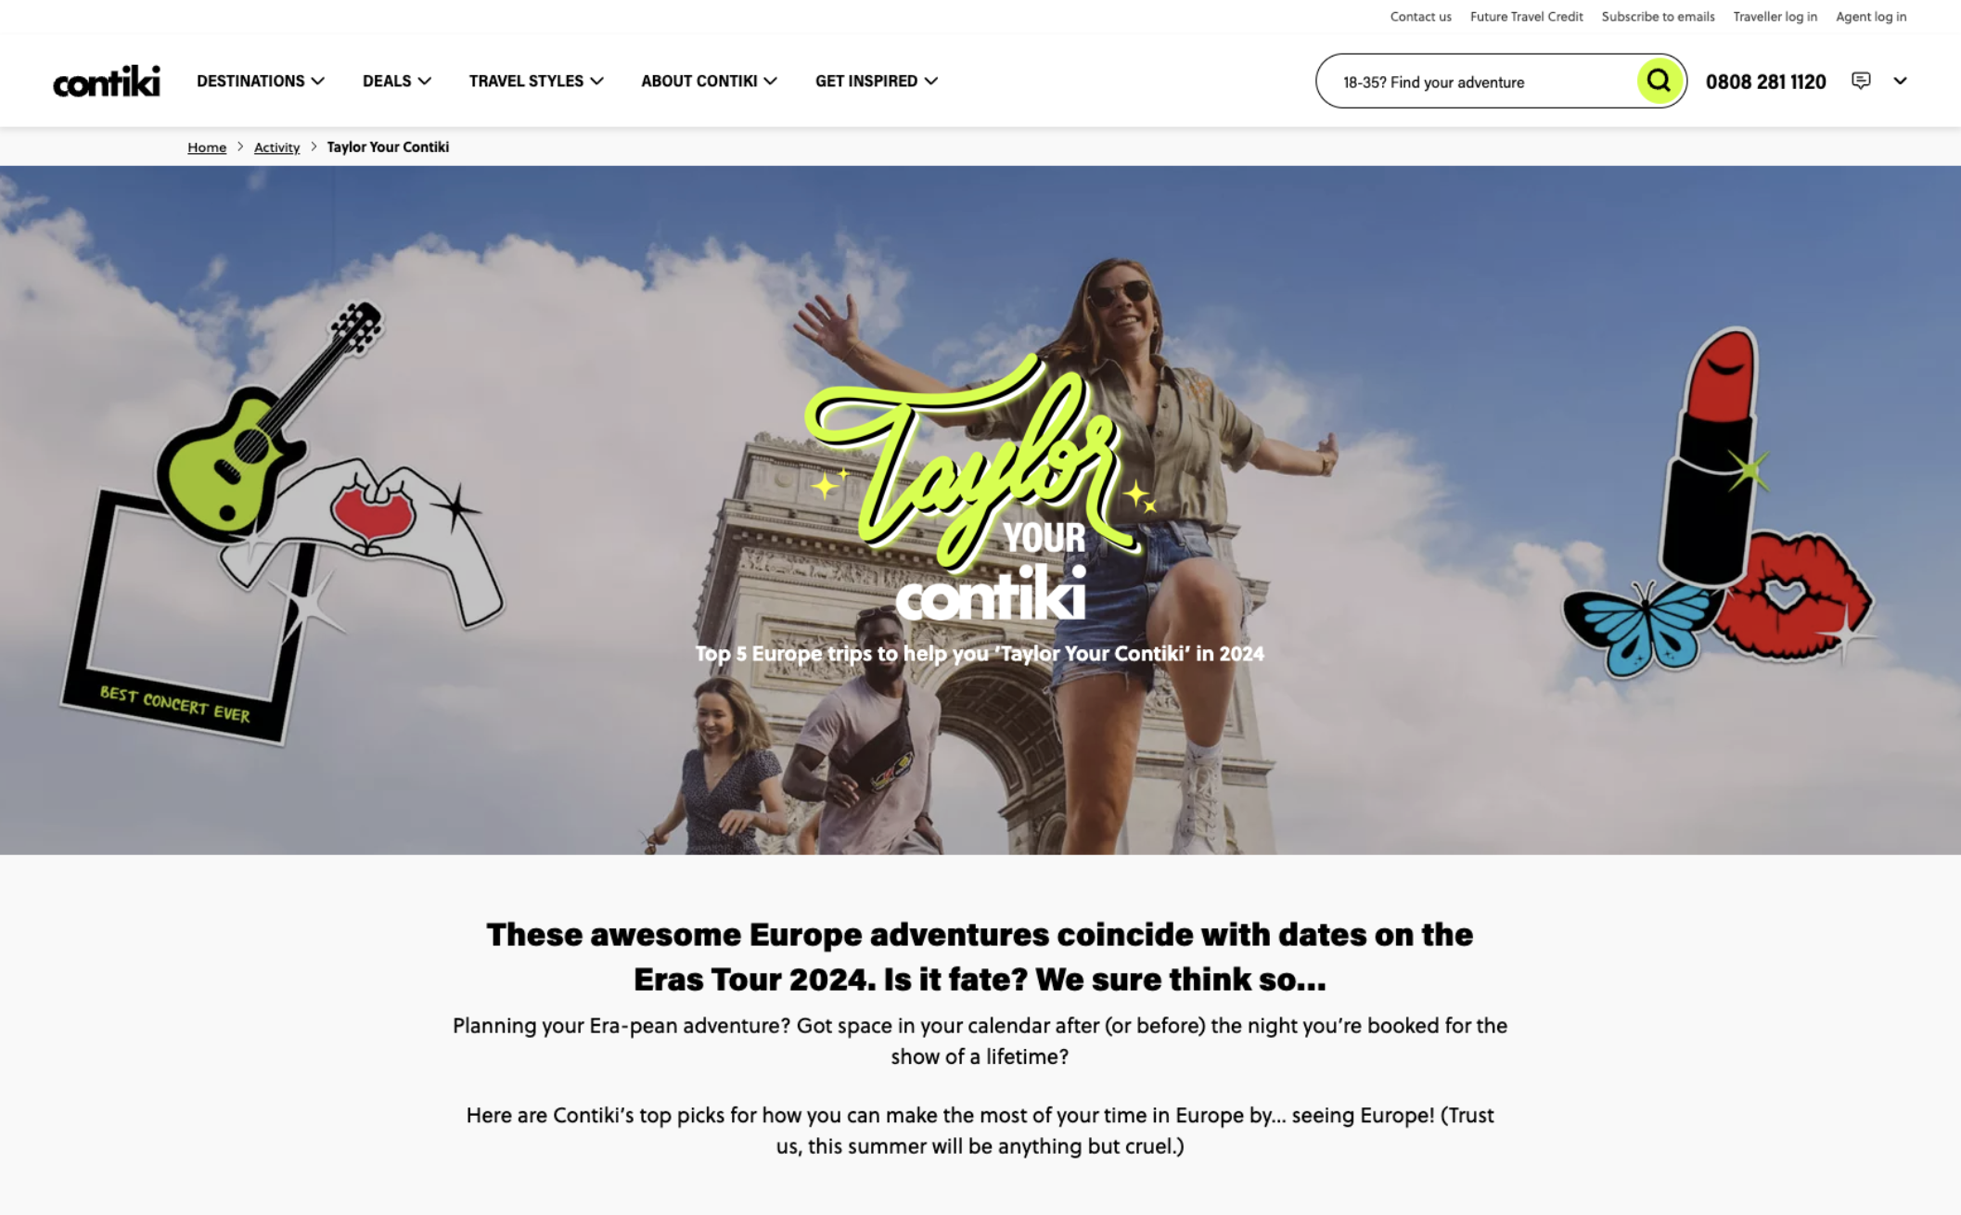The width and height of the screenshot is (1961, 1215).
Task: Open the Deals dropdown menu
Action: click(x=397, y=81)
